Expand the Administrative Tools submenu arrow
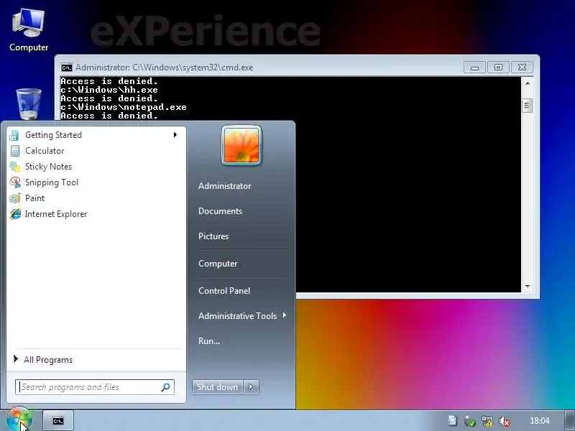The width and height of the screenshot is (575, 431). click(285, 315)
